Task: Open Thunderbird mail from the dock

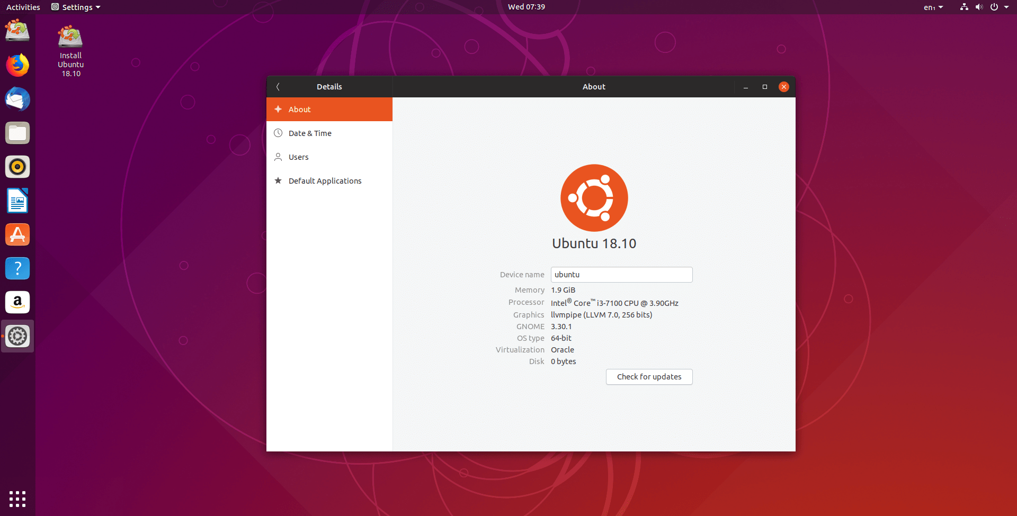Action: pyautogui.click(x=17, y=99)
